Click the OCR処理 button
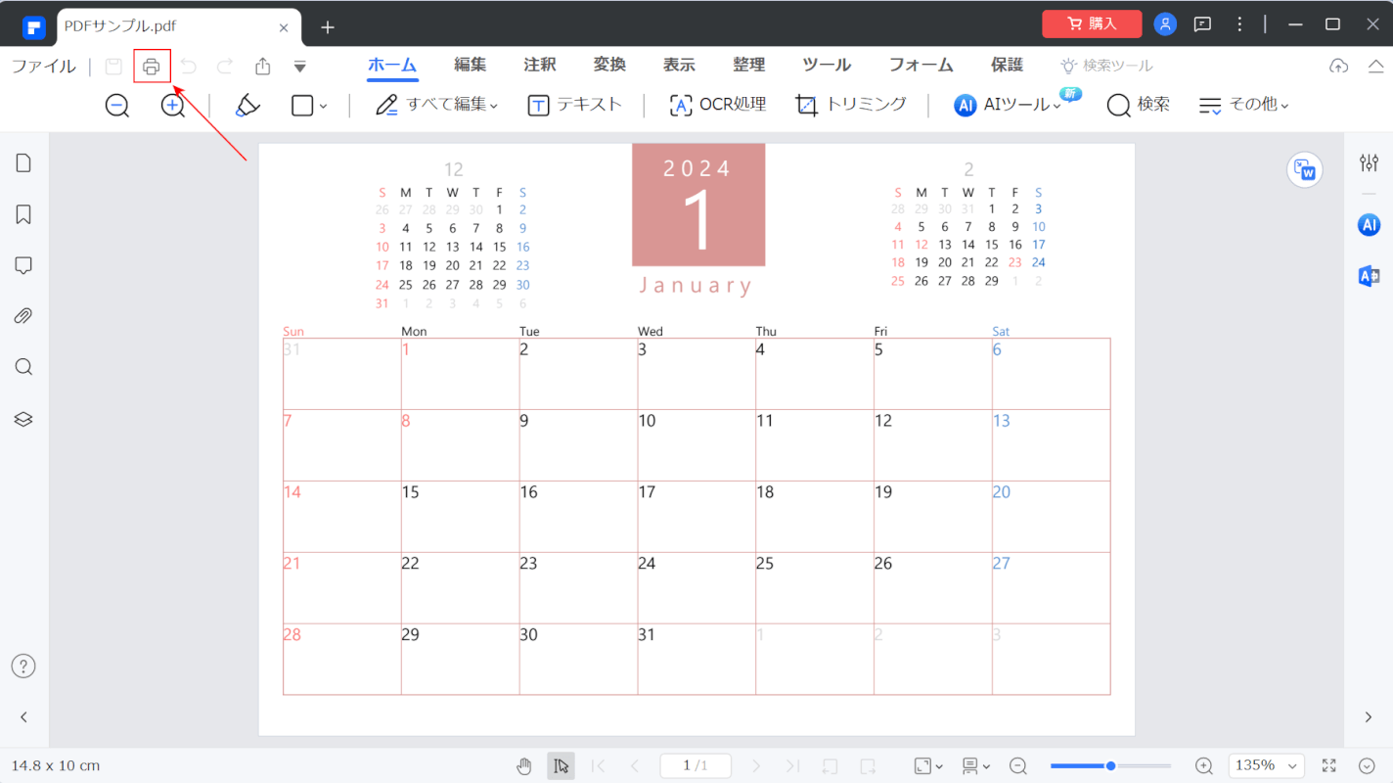The height and width of the screenshot is (783, 1393). pos(718,105)
